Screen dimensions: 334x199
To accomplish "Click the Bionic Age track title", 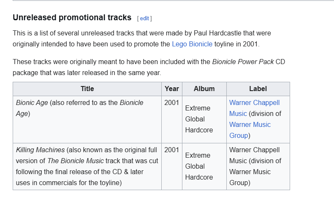I will [x=32, y=102].
